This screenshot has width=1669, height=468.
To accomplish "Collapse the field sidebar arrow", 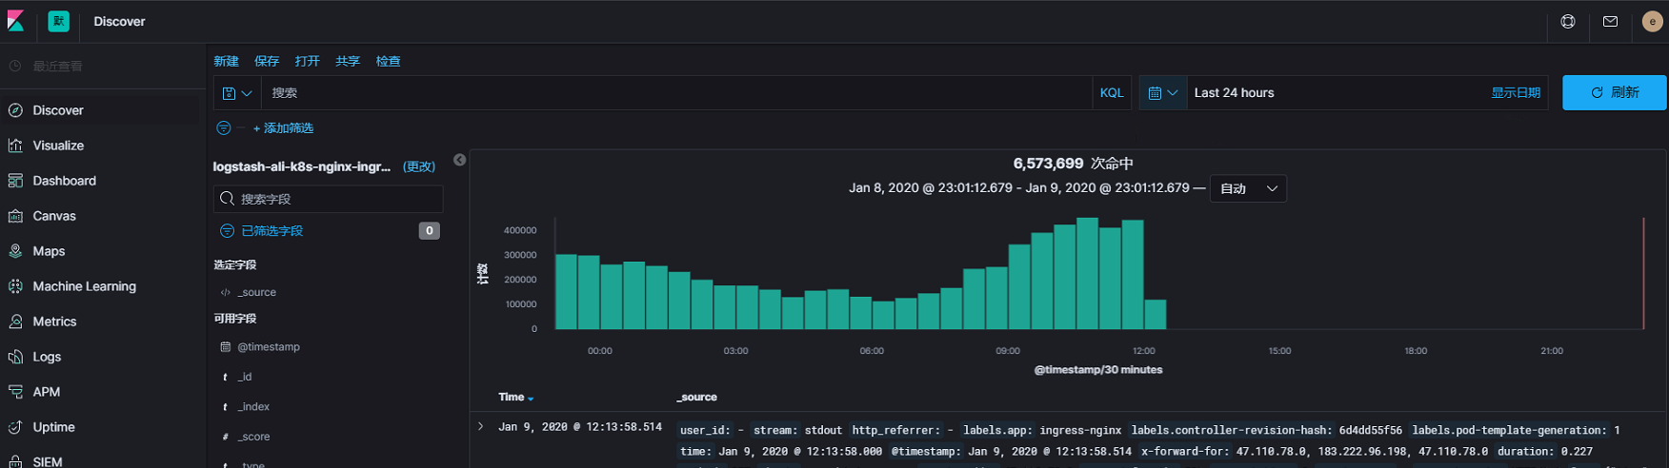I will click(x=459, y=160).
